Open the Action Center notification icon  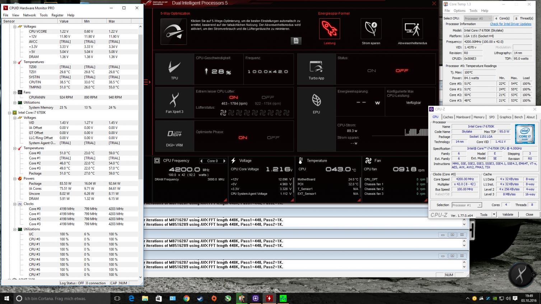coord(515,298)
